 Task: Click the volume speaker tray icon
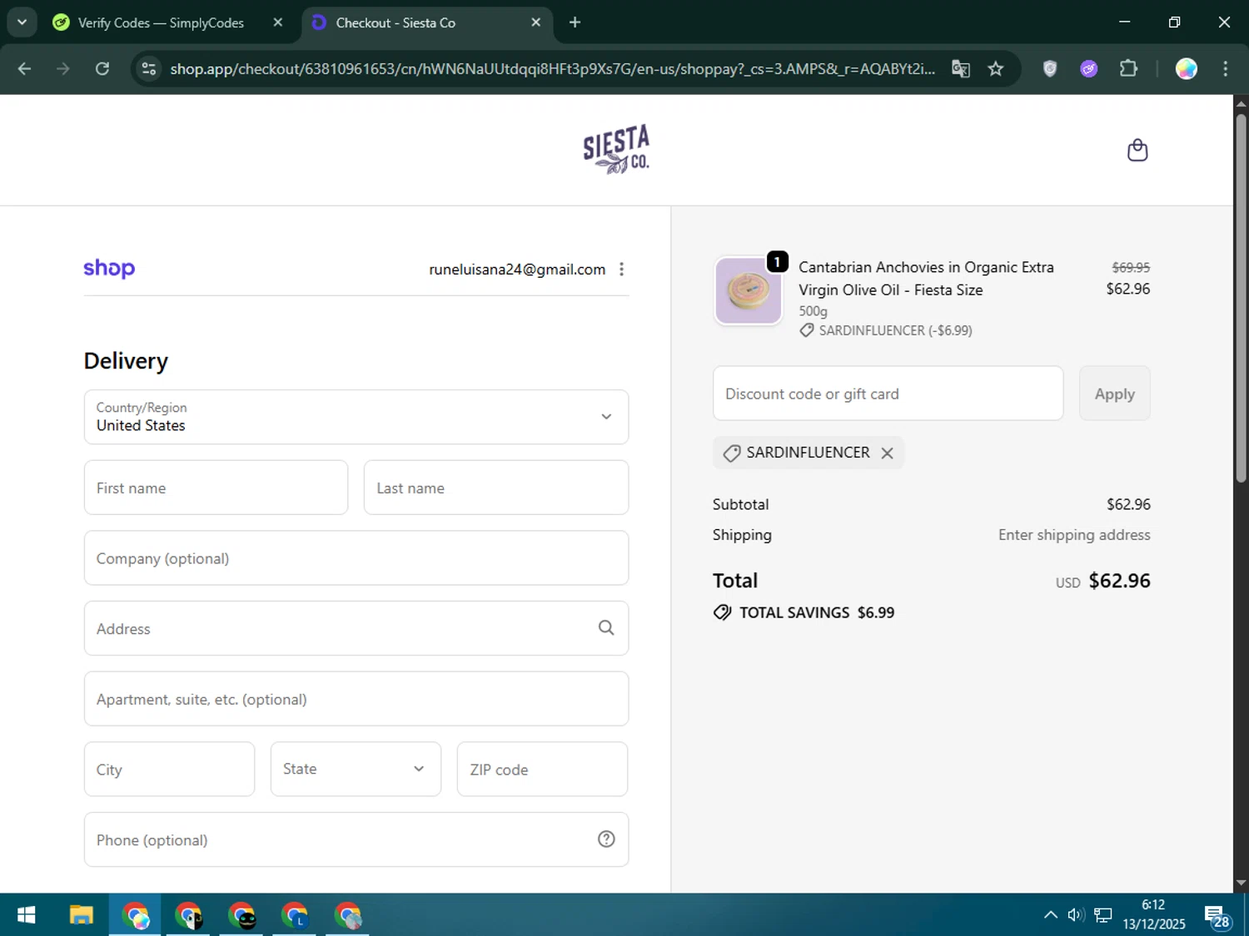pos(1076,915)
